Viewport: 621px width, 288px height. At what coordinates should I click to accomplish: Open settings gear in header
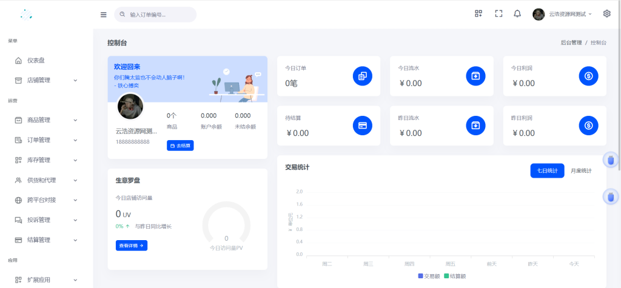coord(606,13)
